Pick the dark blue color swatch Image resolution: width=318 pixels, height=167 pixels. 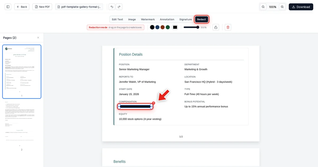(157, 27)
